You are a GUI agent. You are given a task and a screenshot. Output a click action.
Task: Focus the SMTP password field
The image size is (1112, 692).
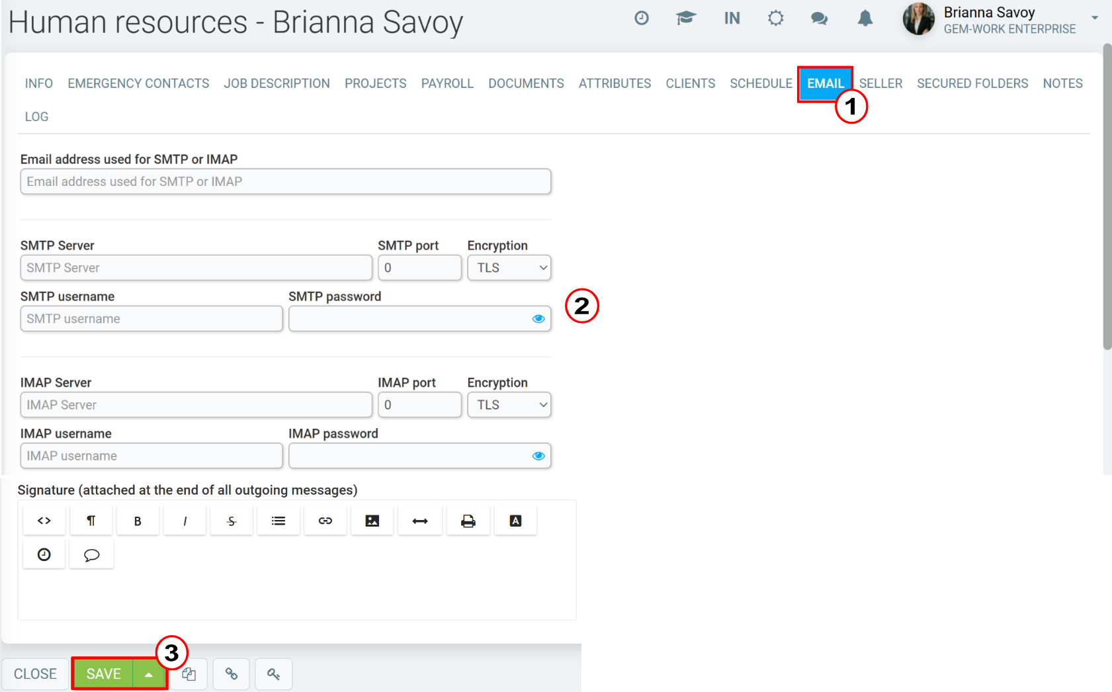click(x=419, y=319)
